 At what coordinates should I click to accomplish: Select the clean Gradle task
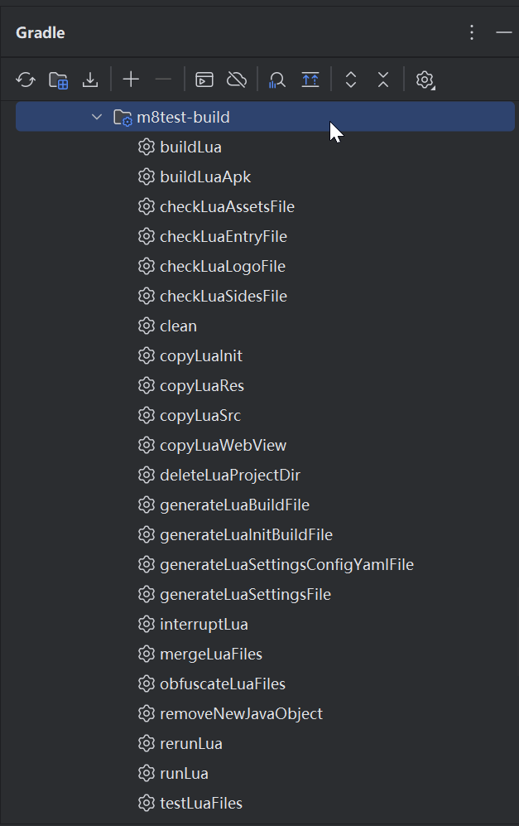pos(178,326)
